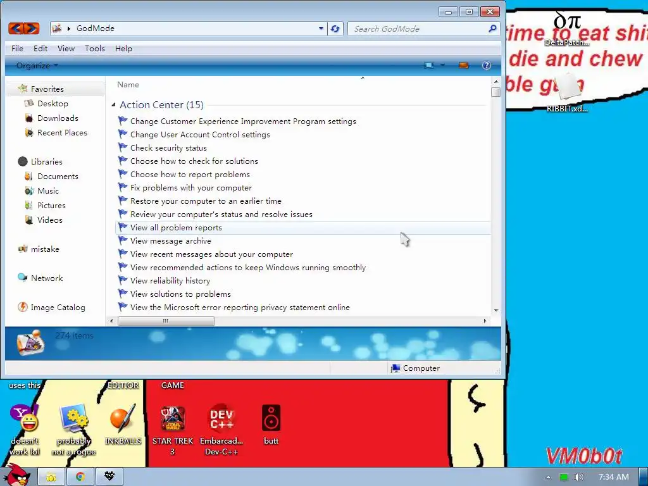
Task: Select the Embarcadero Dev-C++ desktop icon
Action: 221,430
